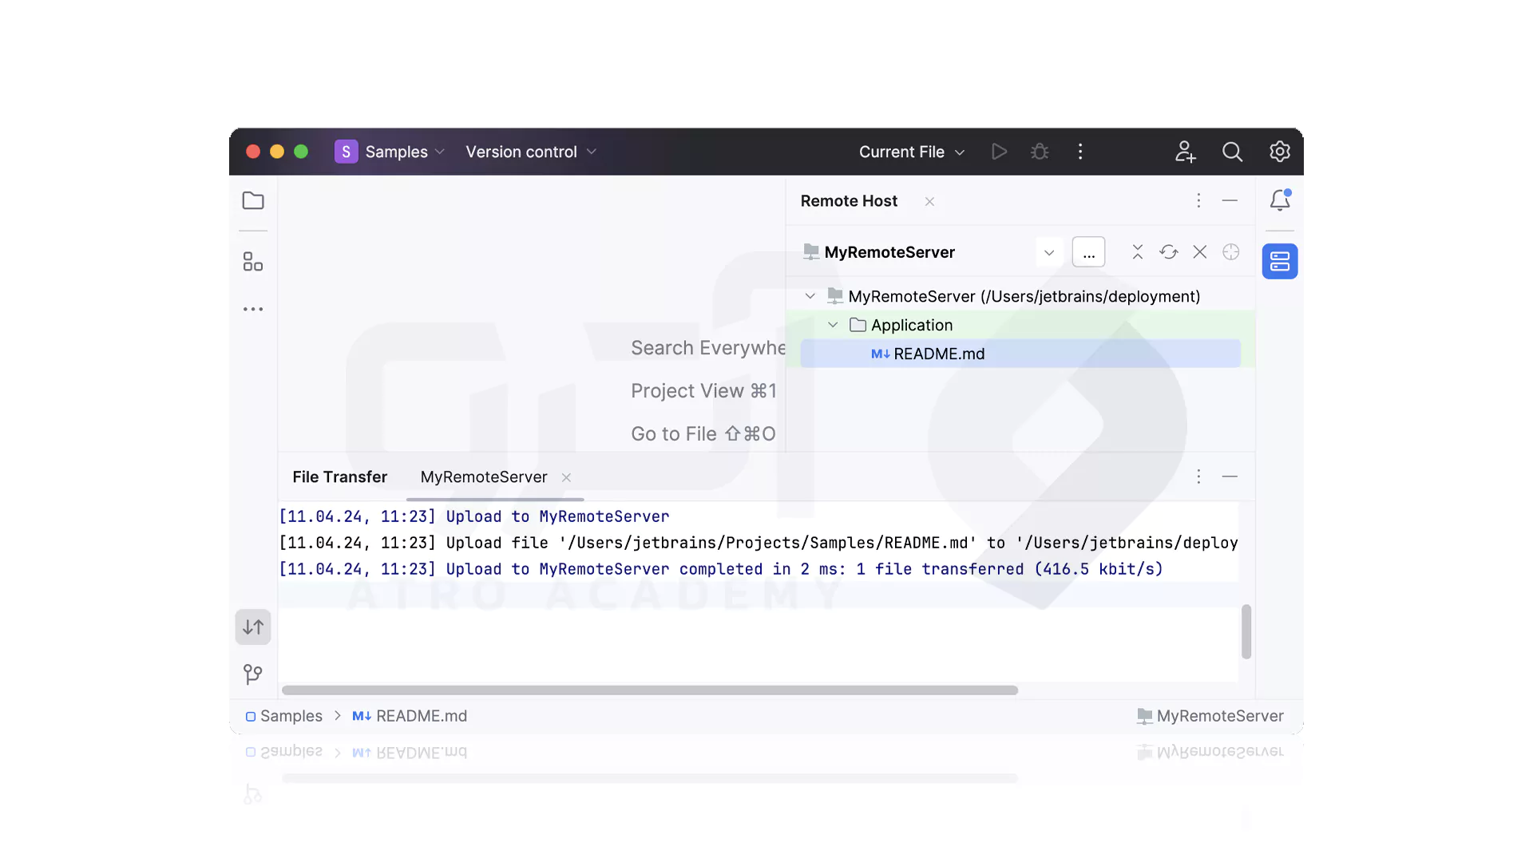
Task: Click the Debug bug icon
Action: (x=1040, y=152)
